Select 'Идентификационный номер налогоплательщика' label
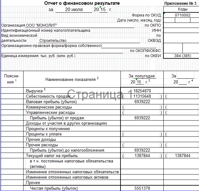The height and width of the screenshot is (191, 199). pyautogui.click(x=46, y=30)
